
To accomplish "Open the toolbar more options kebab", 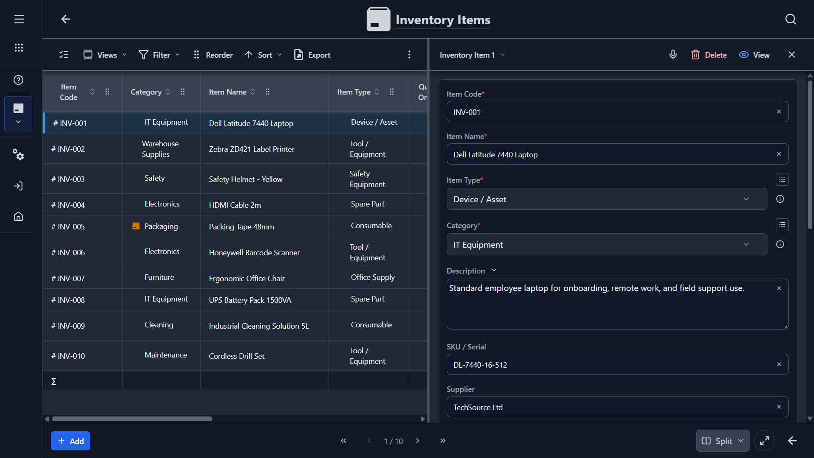I will (409, 55).
